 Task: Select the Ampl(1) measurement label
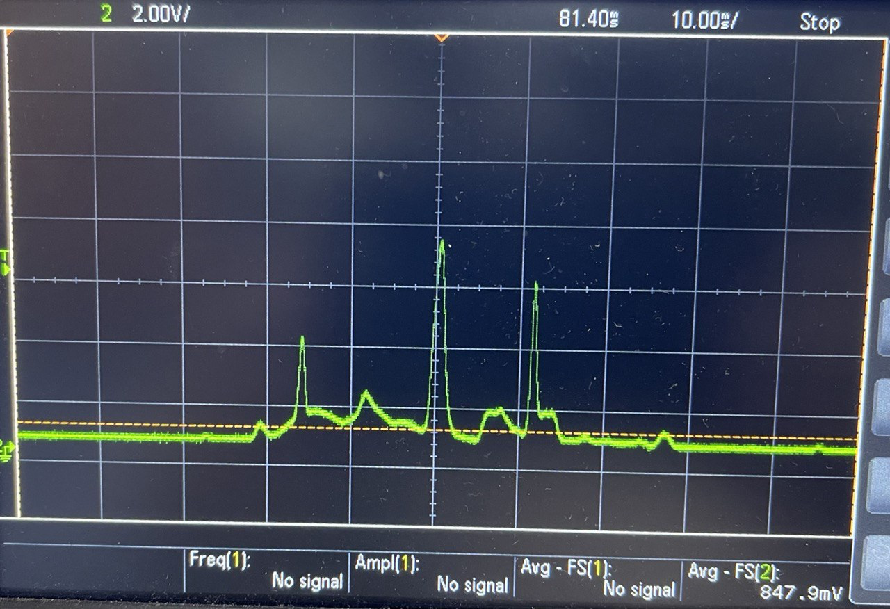(387, 564)
